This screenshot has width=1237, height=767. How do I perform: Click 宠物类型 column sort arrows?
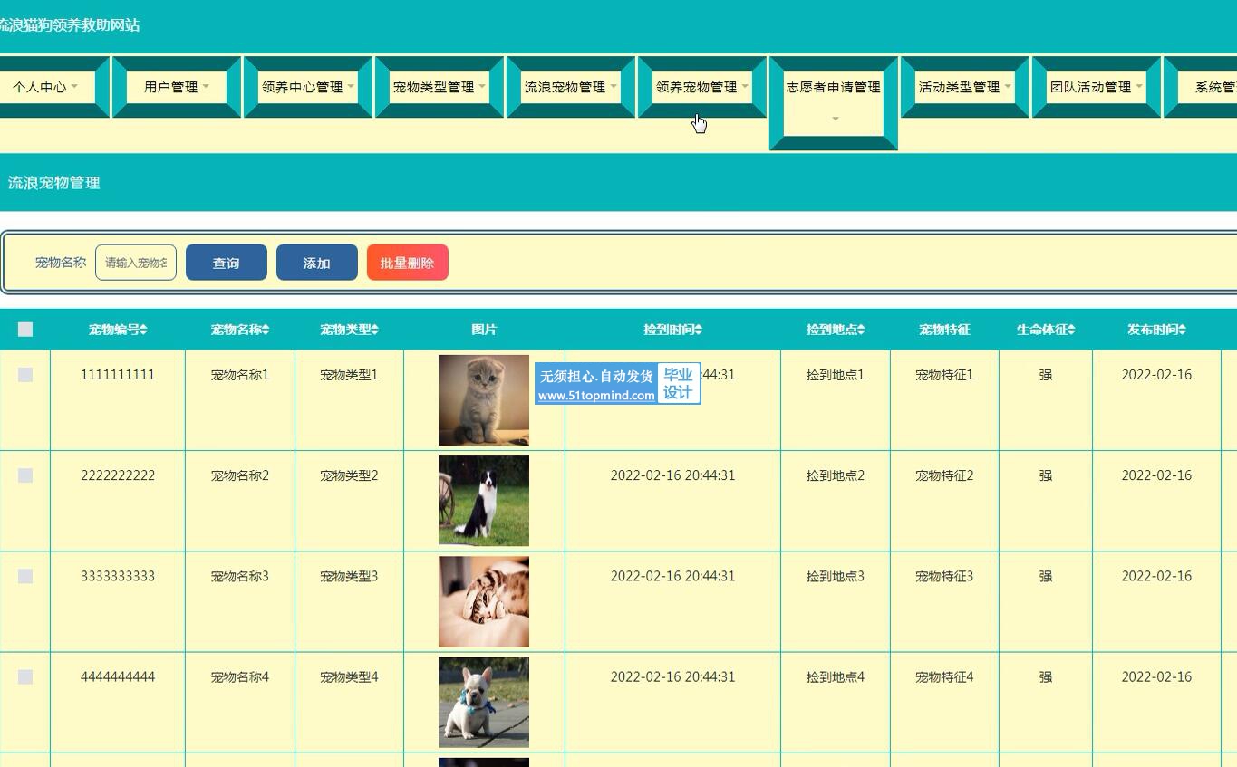point(374,330)
